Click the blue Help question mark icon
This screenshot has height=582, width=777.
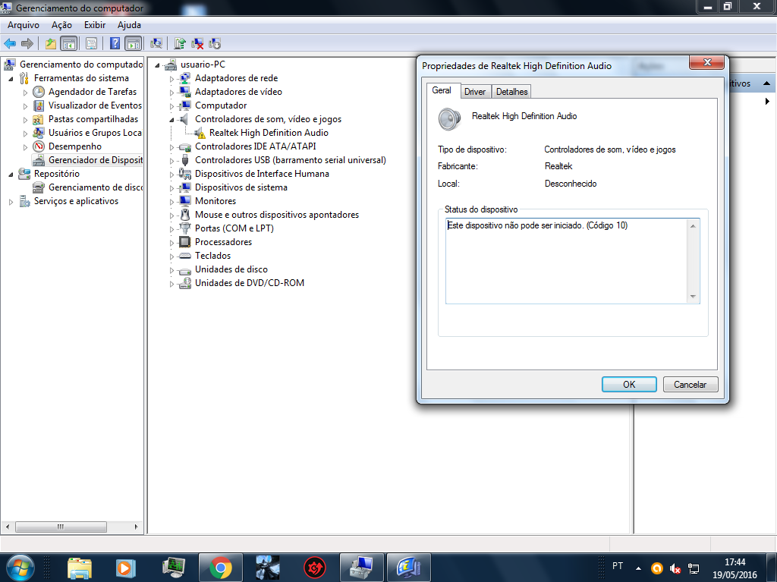click(115, 43)
